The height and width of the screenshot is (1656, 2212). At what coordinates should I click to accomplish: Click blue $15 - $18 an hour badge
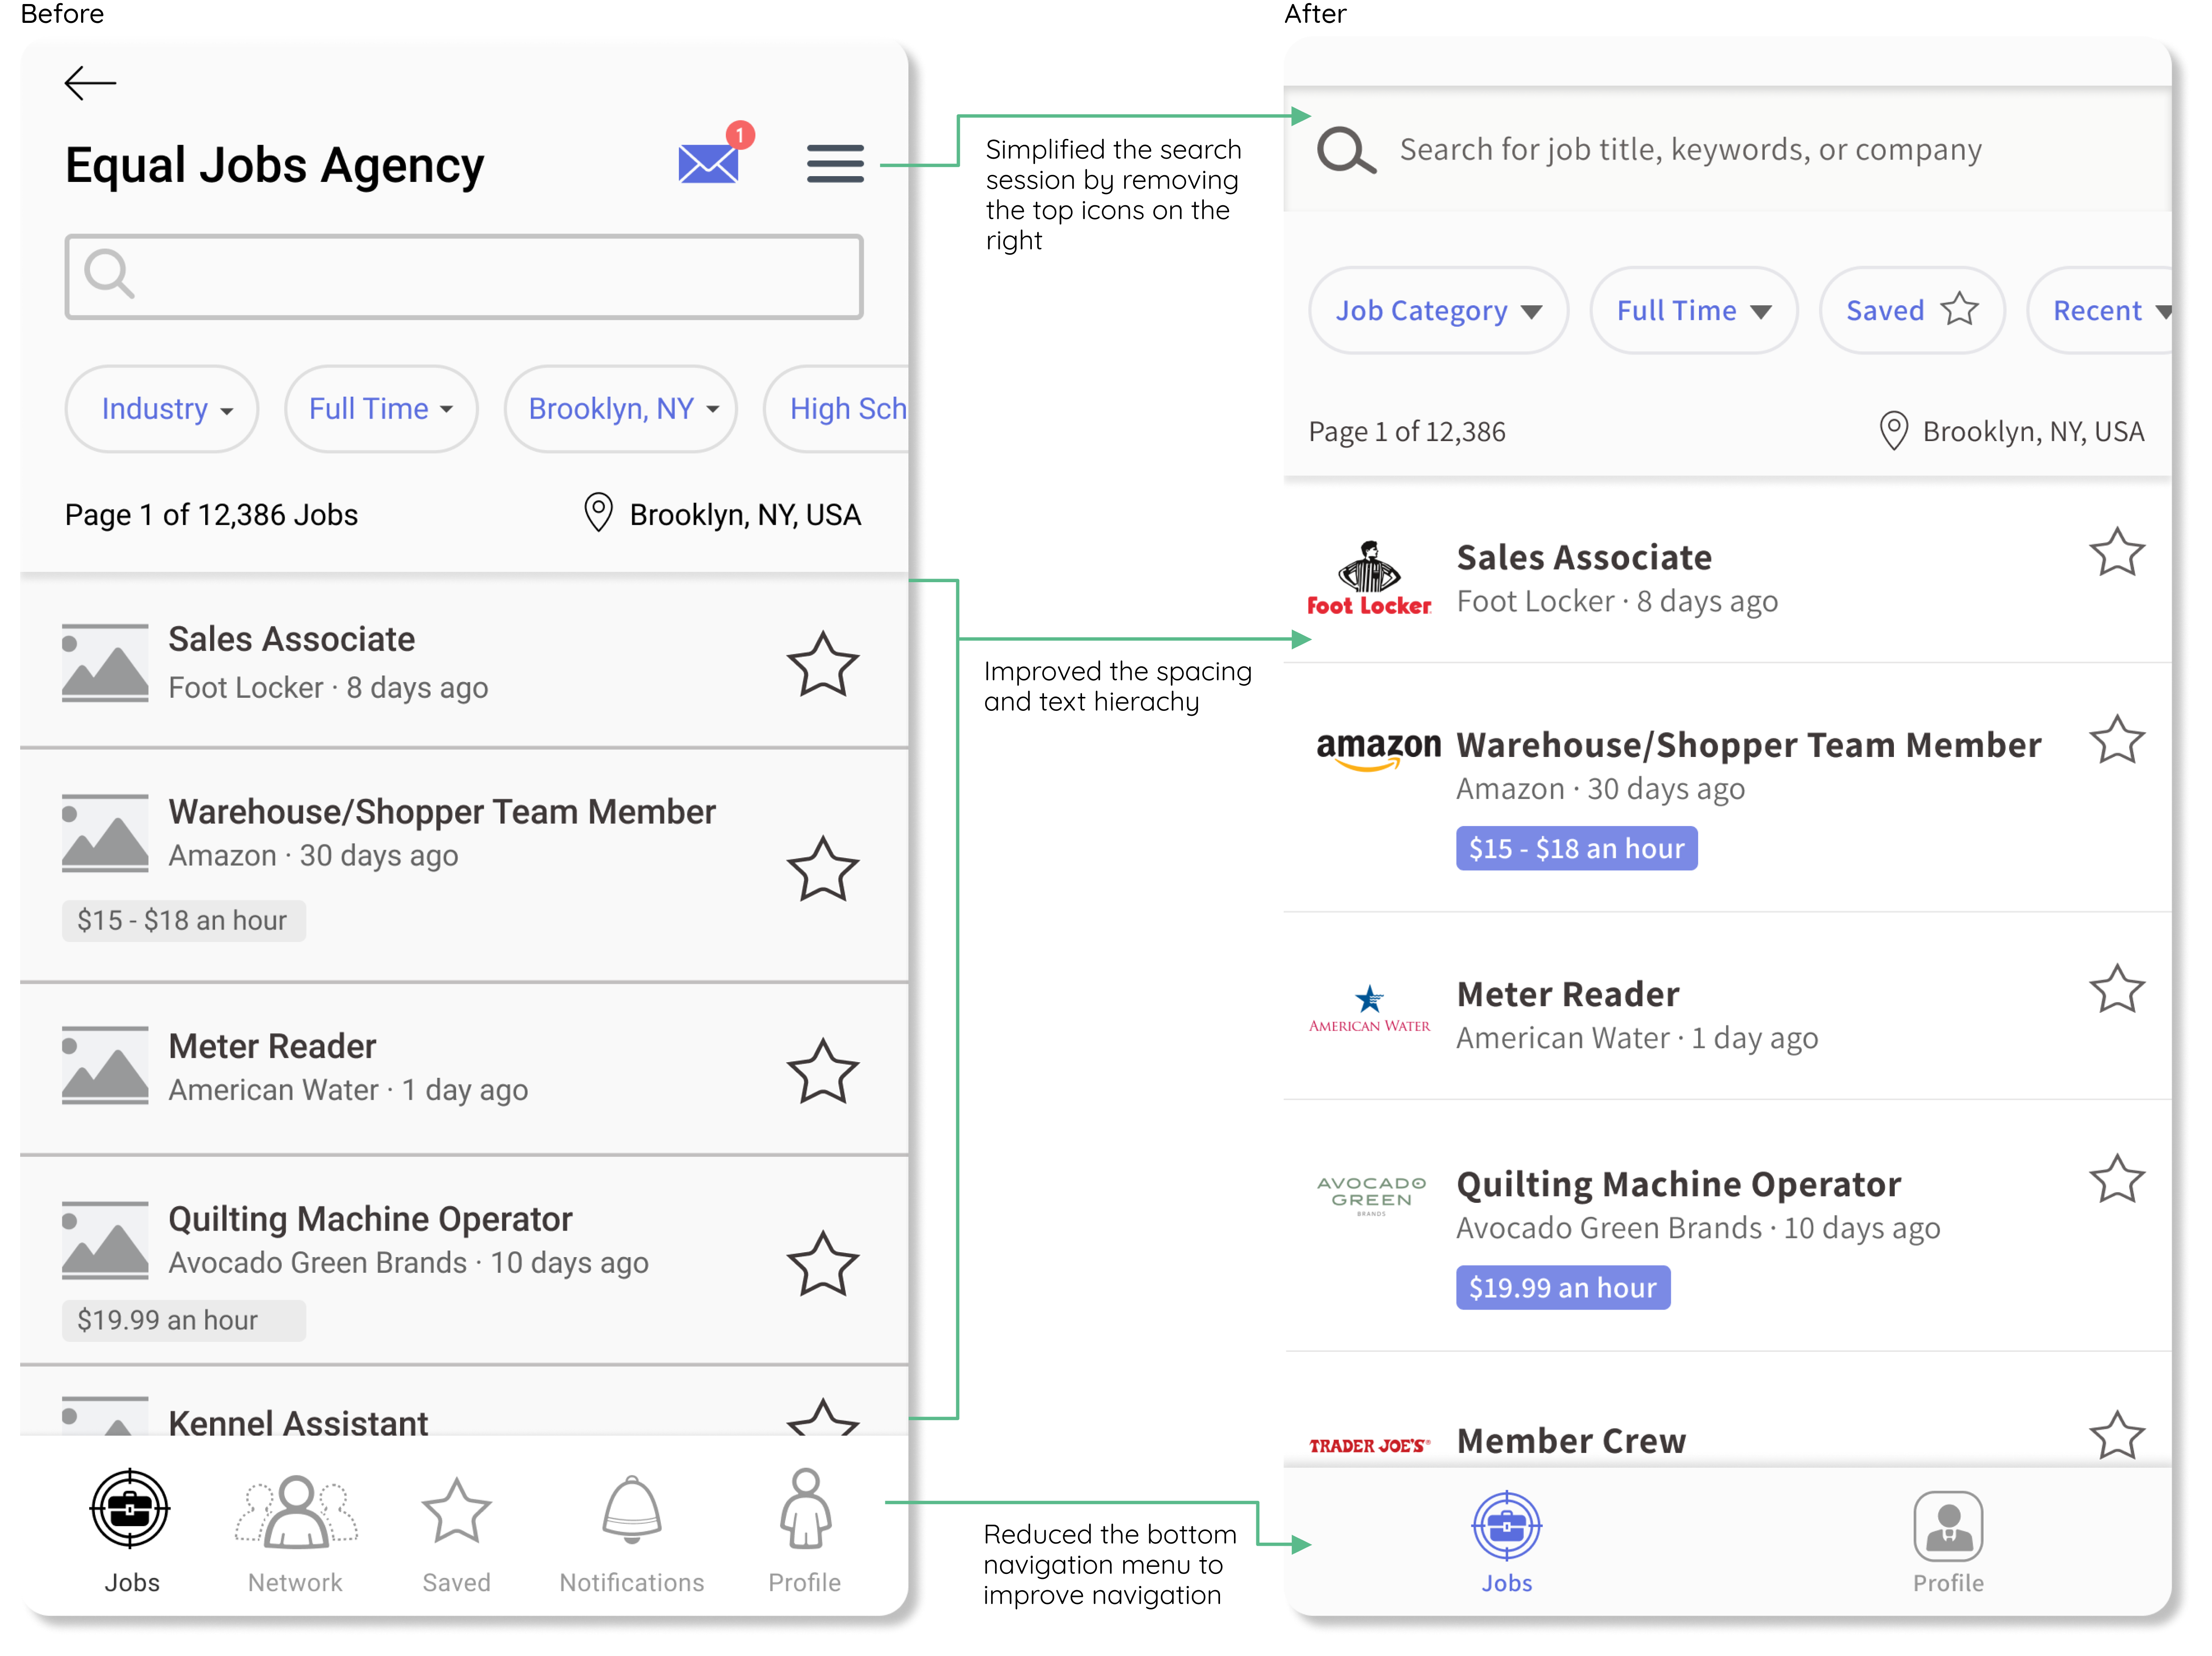tap(1576, 848)
